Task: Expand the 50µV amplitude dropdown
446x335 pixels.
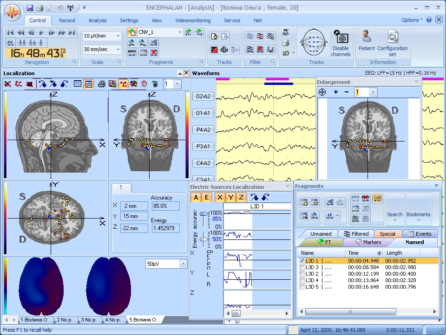Action: [x=183, y=264]
